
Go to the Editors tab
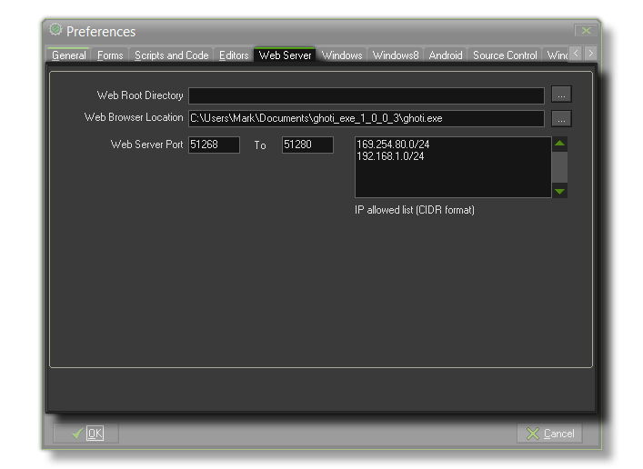click(x=234, y=55)
